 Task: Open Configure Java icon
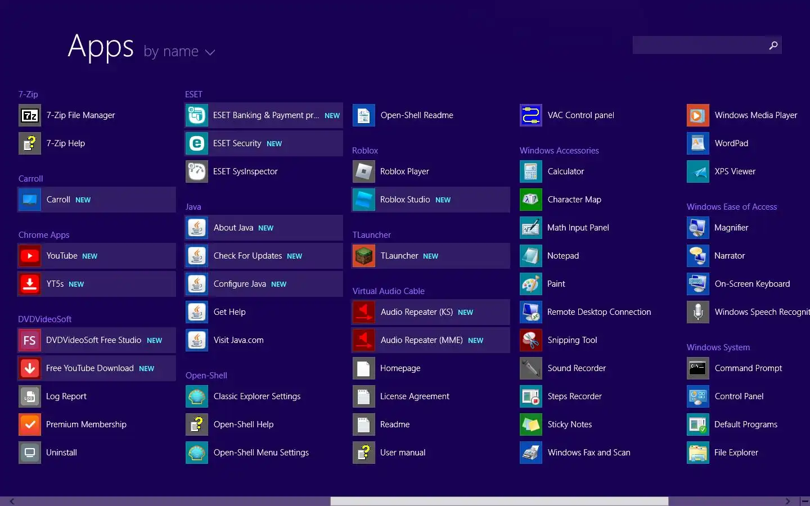[x=197, y=284]
